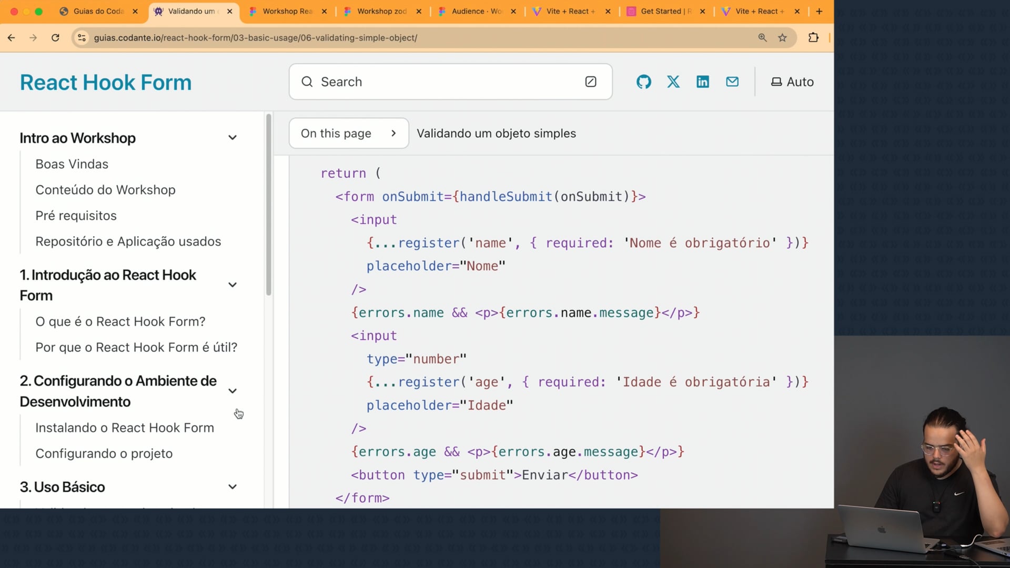Click the React Hook Form site title
The height and width of the screenshot is (568, 1010).
[x=106, y=83]
